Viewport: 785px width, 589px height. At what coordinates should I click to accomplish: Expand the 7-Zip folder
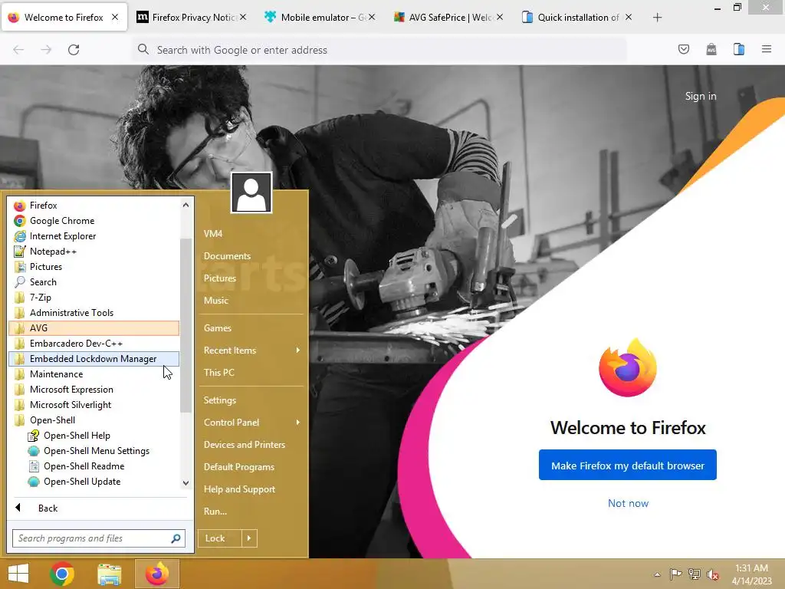pyautogui.click(x=94, y=298)
